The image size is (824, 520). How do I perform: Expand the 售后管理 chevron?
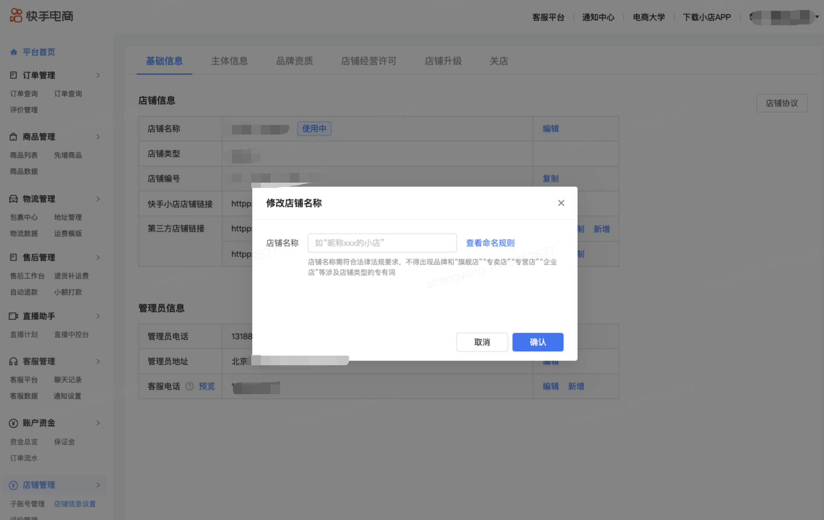tap(98, 258)
